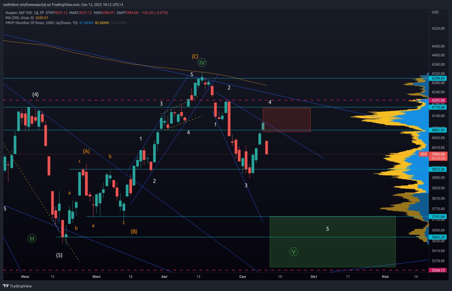Click the 82.606M volume value in legend
452x291 pixels.
coord(103,23)
